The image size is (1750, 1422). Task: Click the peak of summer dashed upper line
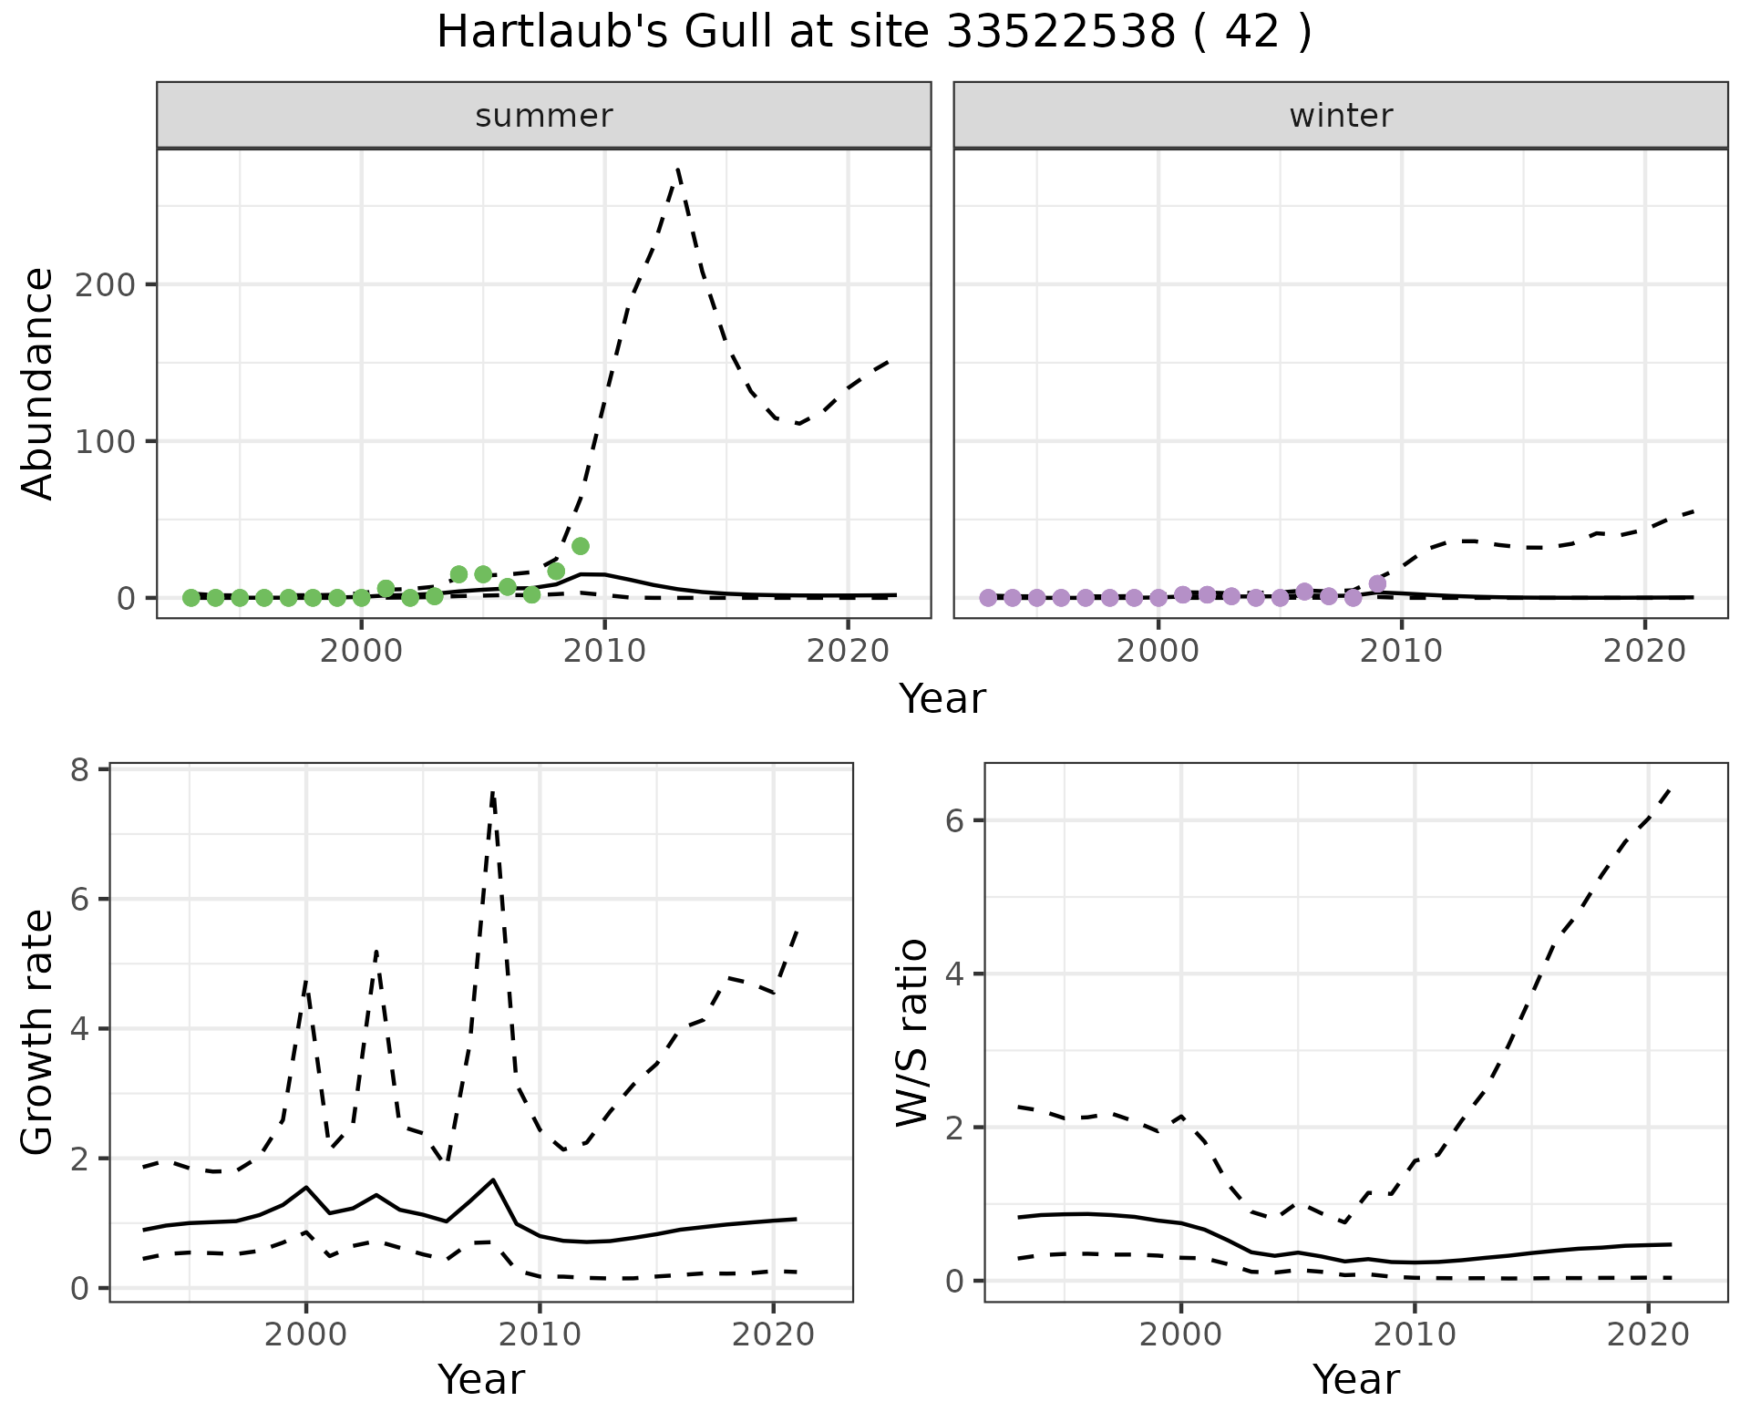(678, 170)
